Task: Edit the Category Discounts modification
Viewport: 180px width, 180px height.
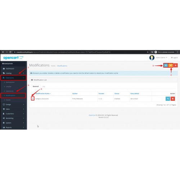Action: point(168,99)
